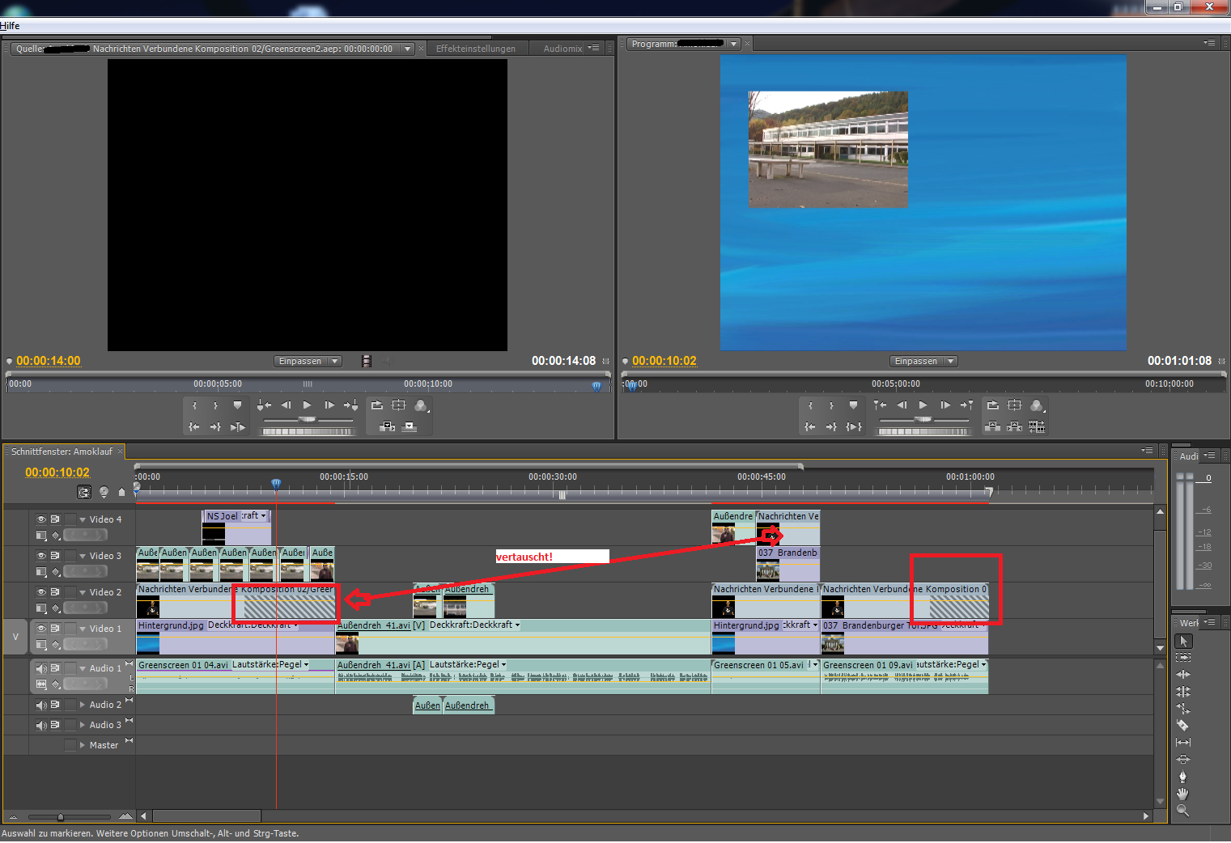Select the Hand tool

(1182, 793)
